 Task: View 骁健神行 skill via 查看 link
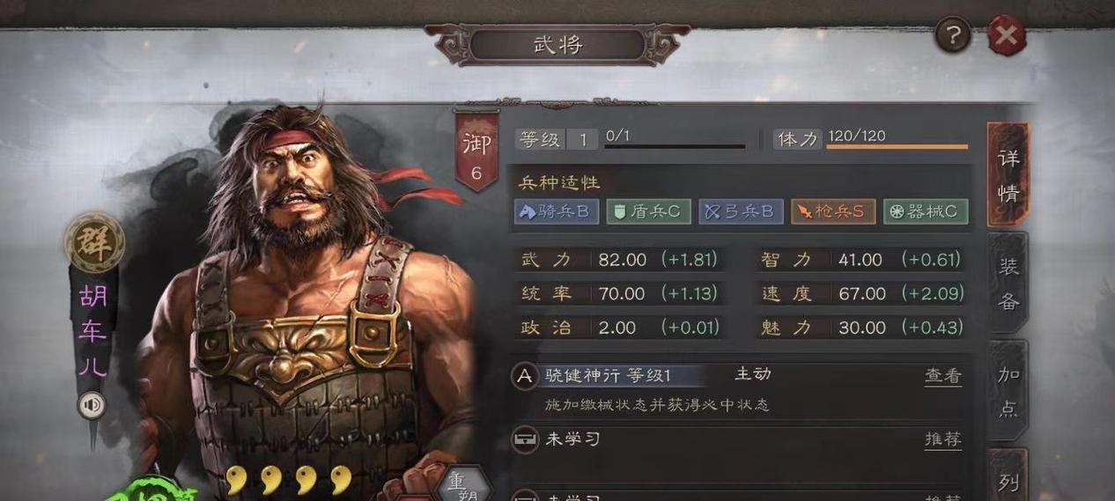942,376
